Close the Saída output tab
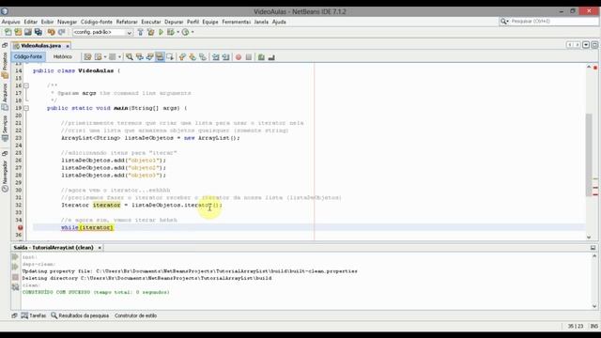The height and width of the screenshot is (338, 601). (x=100, y=248)
